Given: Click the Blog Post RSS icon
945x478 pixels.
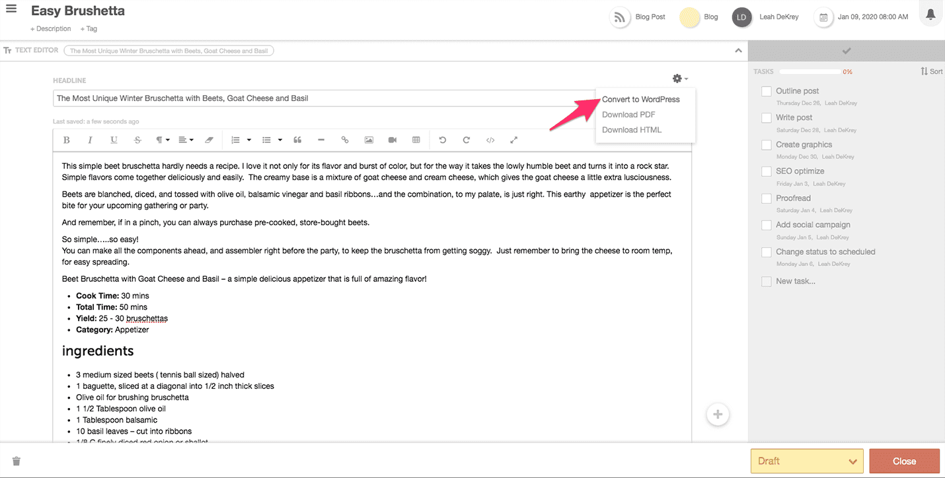Looking at the screenshot, I should 620,17.
